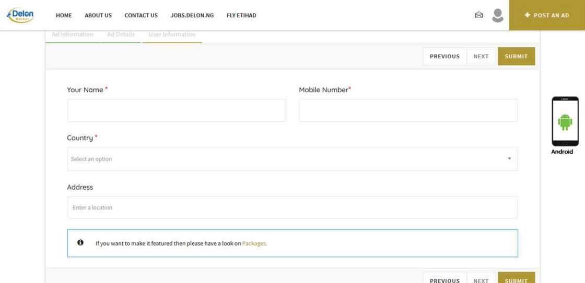This screenshot has width=585, height=283.
Task: Open the Fly Etihad menu item
Action: click(241, 16)
